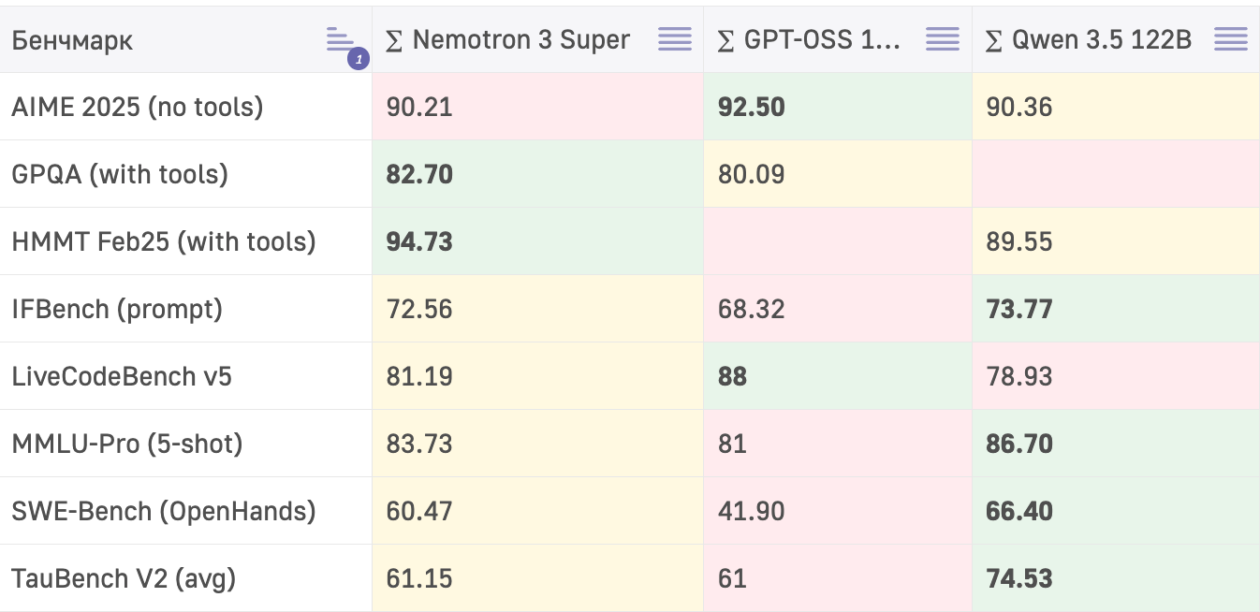Click the bold 94.73 HMMT Feb25 cell
This screenshot has height=612, width=1260.
pos(419,241)
